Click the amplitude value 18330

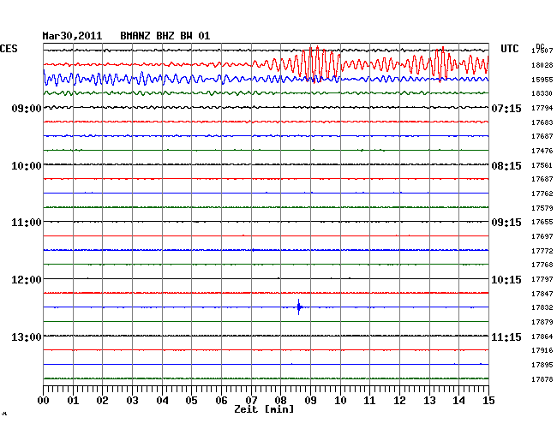tap(542, 93)
